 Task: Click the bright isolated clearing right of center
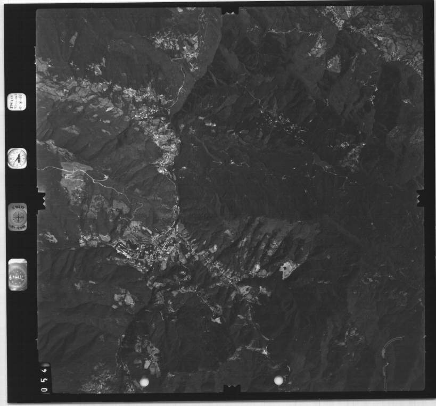289,269
